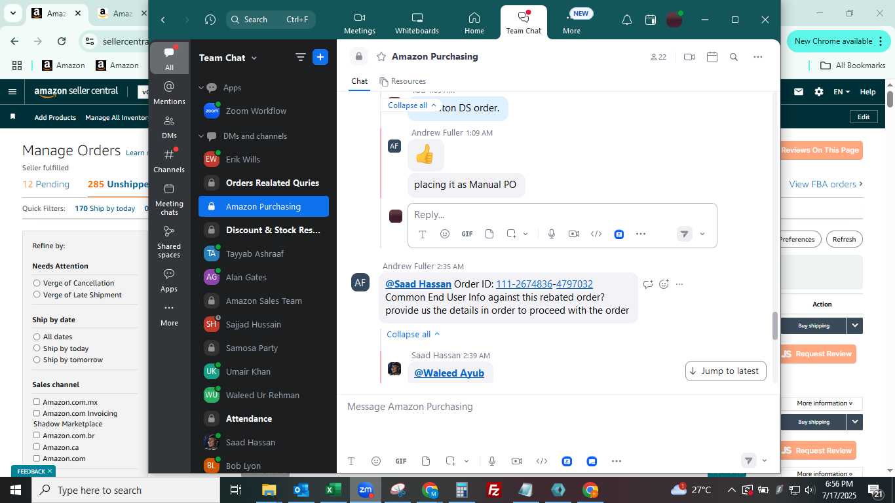Check the Amazon.com.mx sales channel

[x=37, y=402]
